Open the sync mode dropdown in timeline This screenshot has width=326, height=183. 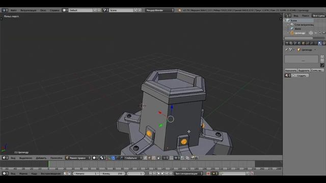[x=188, y=173]
